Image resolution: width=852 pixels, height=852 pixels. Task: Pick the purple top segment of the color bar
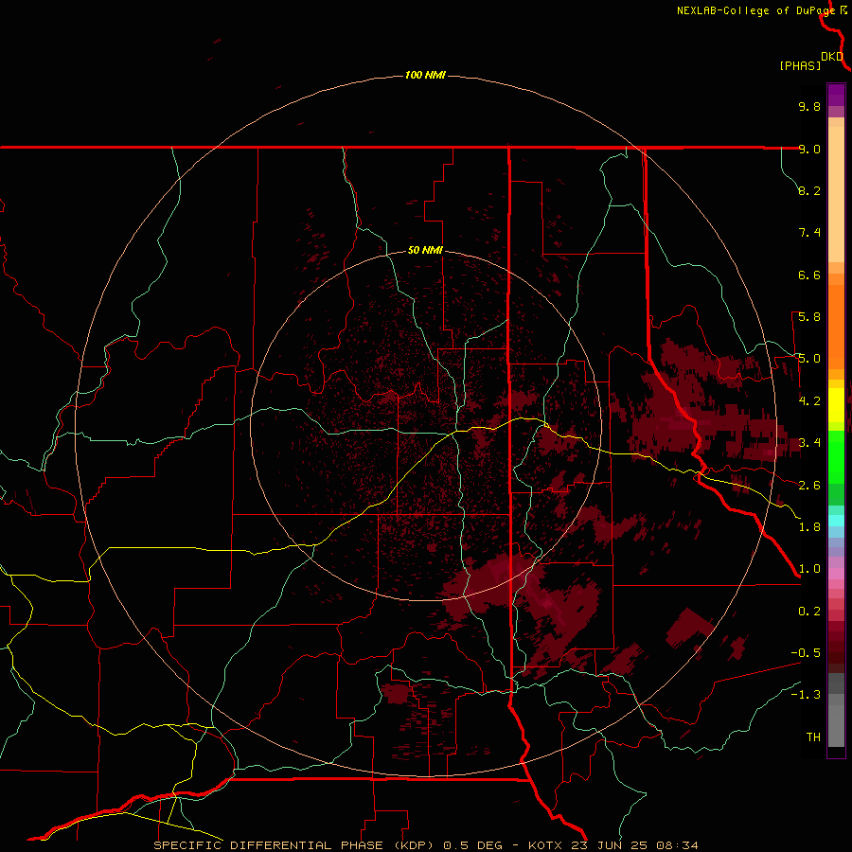pyautogui.click(x=836, y=95)
